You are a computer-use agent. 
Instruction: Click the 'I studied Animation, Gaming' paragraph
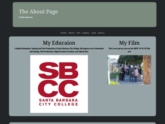tap(59, 50)
